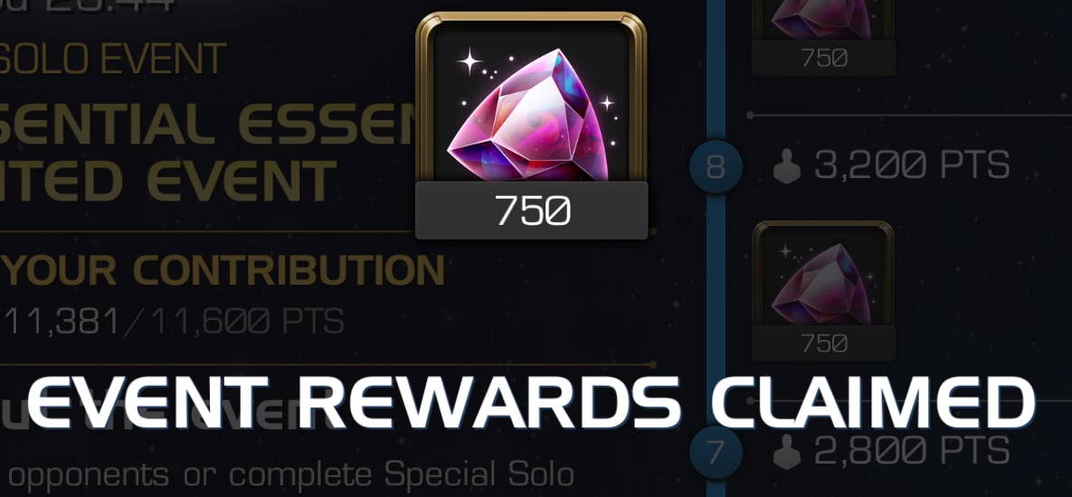Screen dimensions: 1072x497
Task: Click the player silhouette icon beside 2,800 PTS
Action: pos(787,451)
